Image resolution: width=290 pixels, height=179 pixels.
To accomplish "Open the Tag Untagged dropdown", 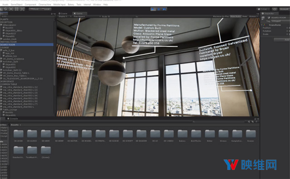I will click(x=280, y=21).
